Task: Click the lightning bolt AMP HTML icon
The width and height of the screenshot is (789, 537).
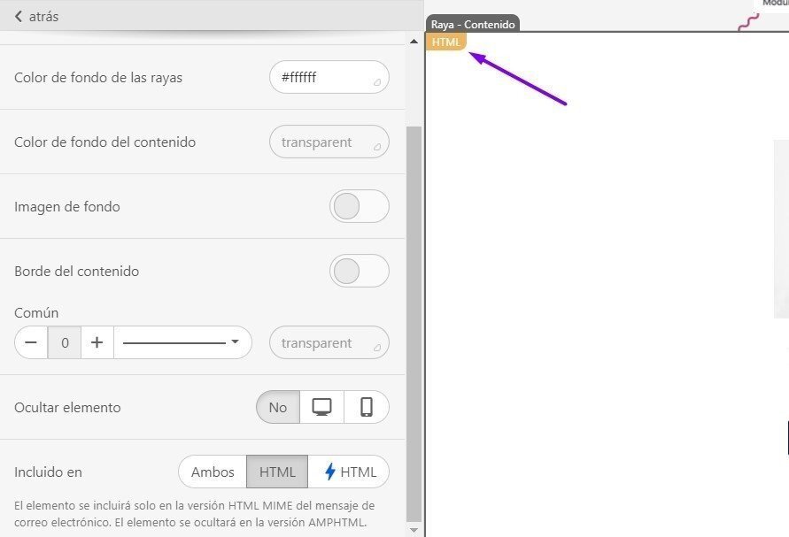Action: [330, 472]
